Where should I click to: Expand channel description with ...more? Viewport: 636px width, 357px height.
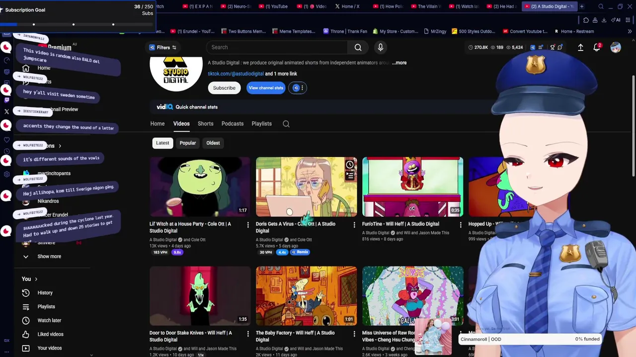[399, 63]
